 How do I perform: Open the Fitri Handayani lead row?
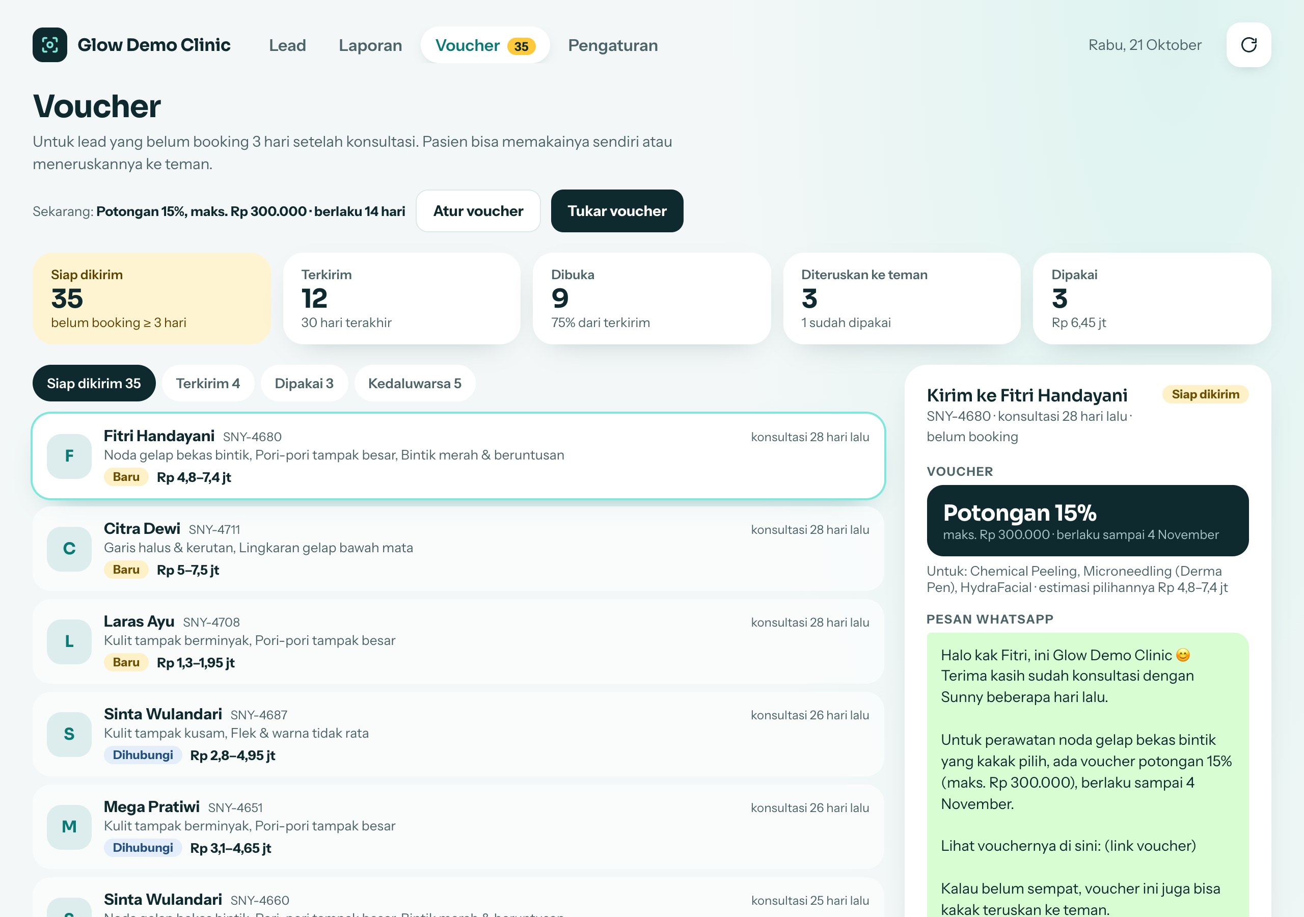tap(458, 456)
